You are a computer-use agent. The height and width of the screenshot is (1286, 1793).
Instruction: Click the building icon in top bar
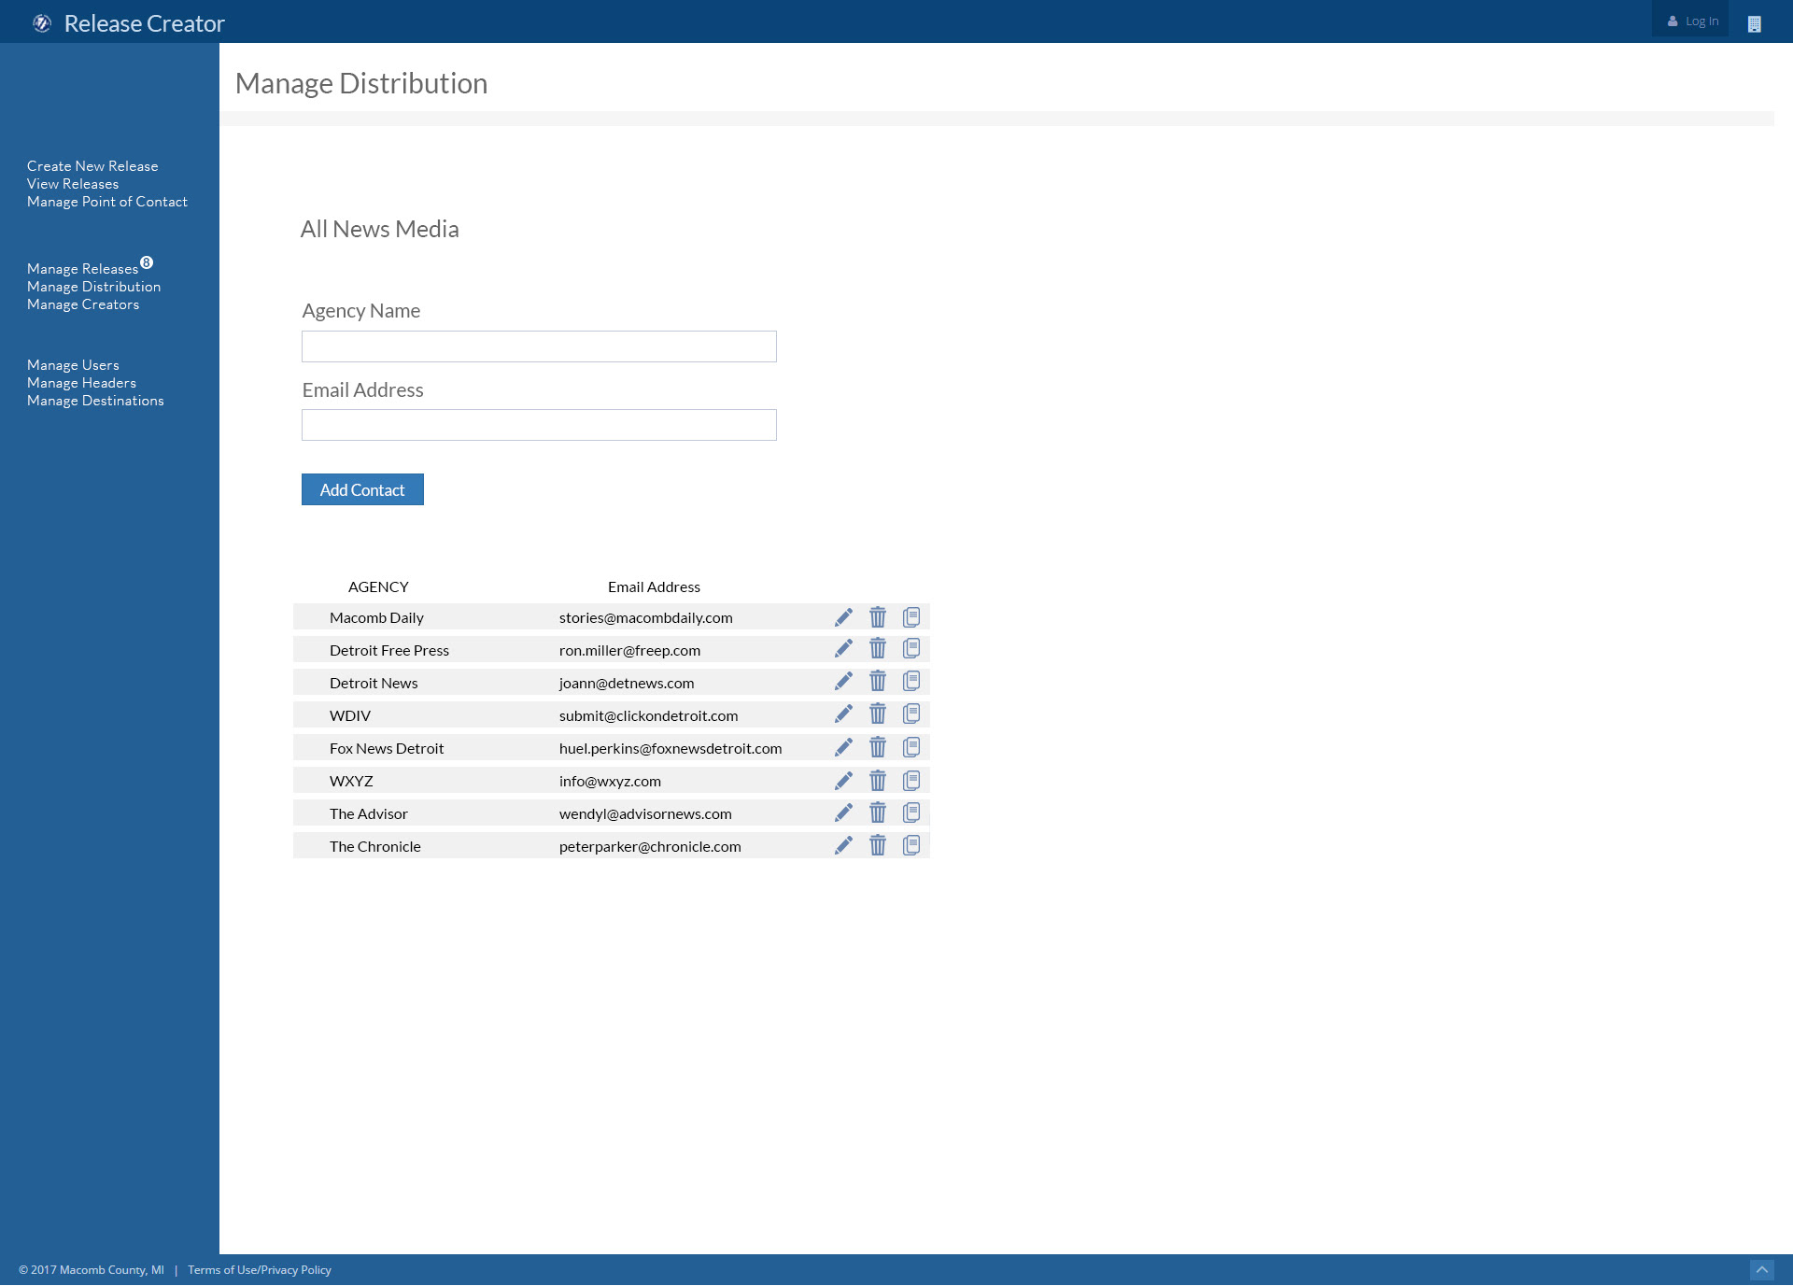1754,23
